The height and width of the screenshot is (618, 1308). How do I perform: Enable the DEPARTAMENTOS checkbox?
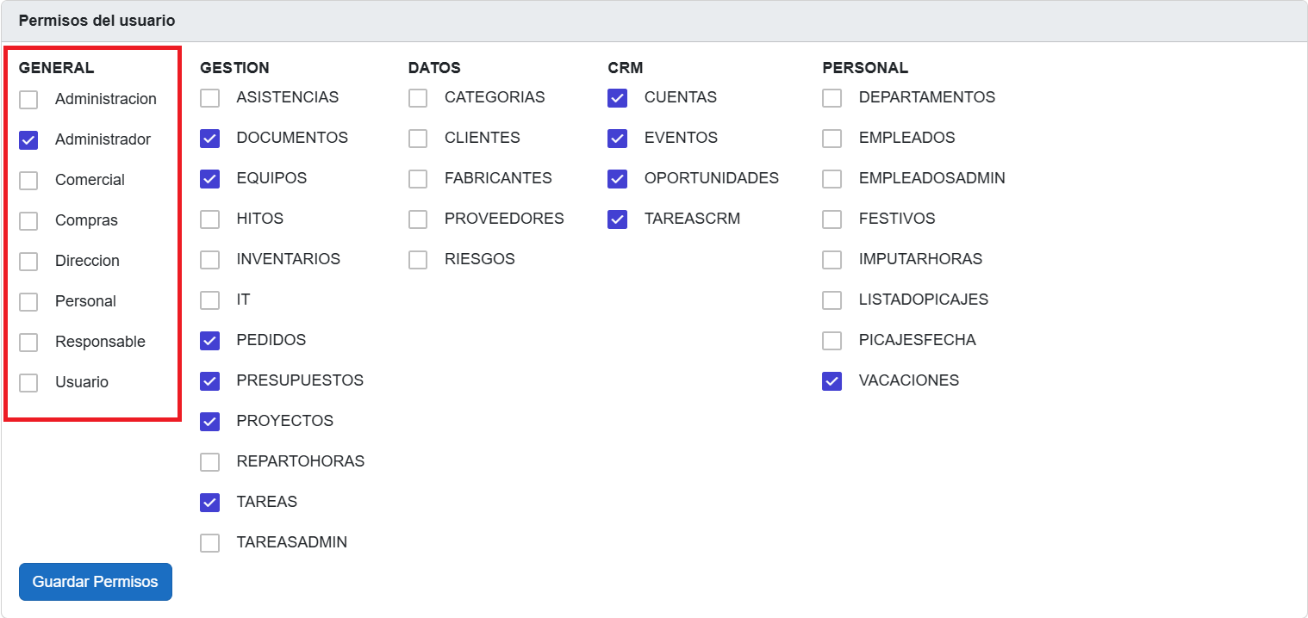(x=832, y=98)
